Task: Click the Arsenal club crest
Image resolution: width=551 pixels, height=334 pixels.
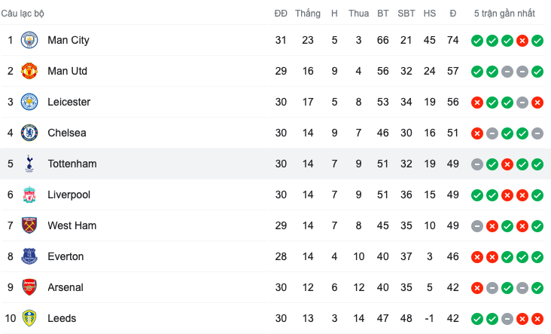Action: 29,287
